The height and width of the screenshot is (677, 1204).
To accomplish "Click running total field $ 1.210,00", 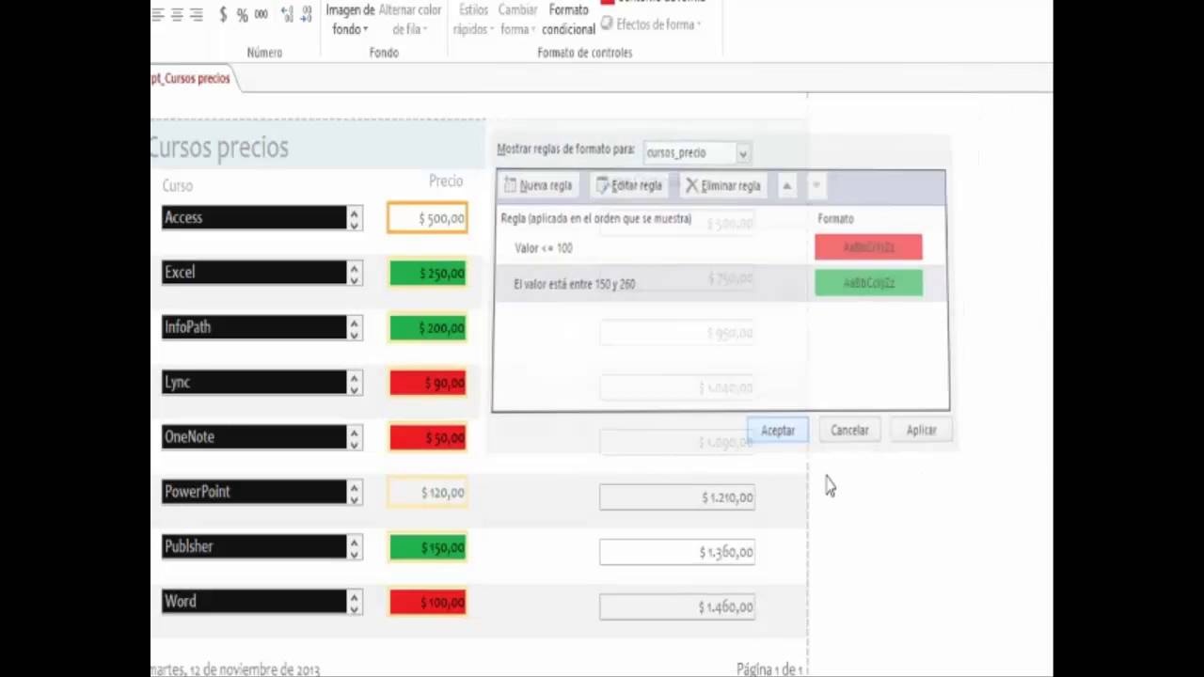I will tap(677, 497).
